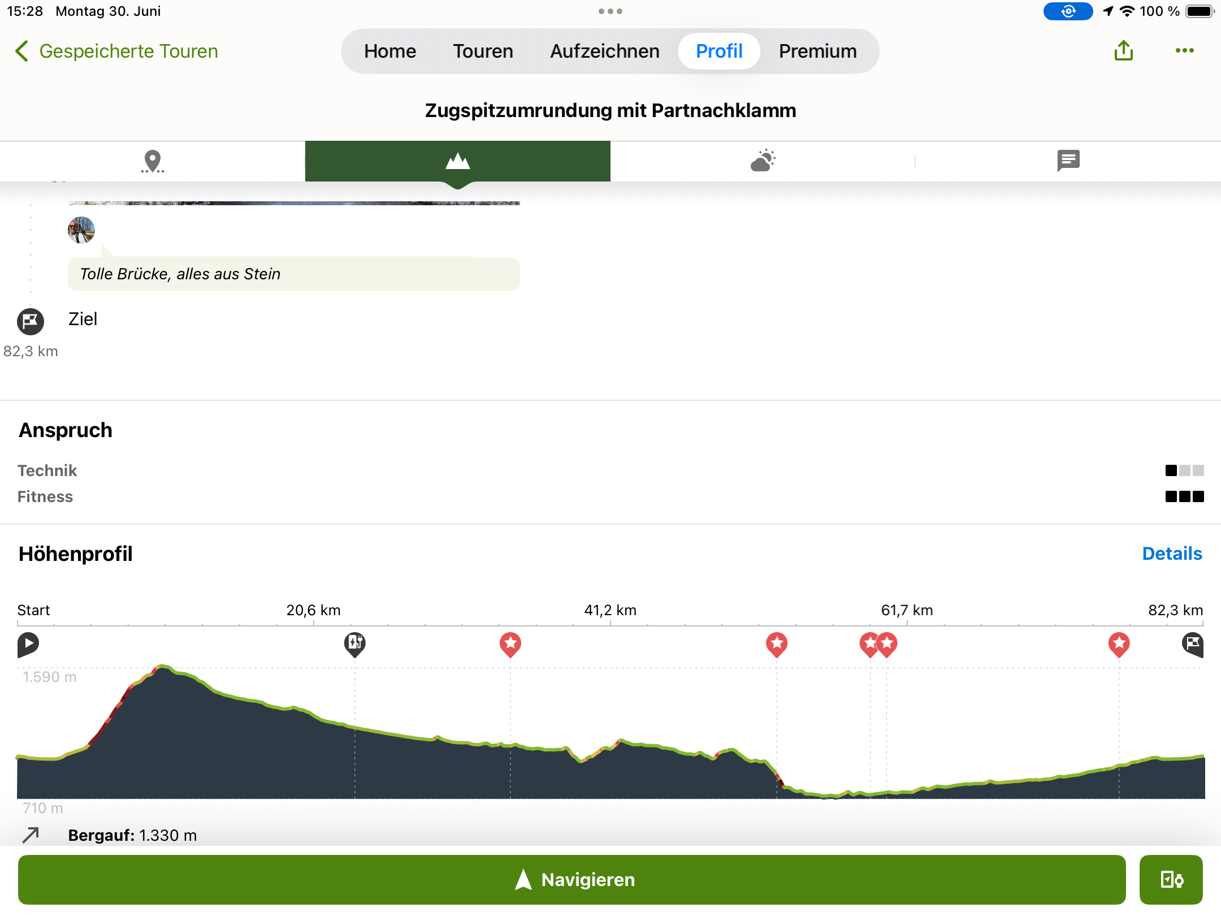Open the tour planner edit button

[1171, 879]
